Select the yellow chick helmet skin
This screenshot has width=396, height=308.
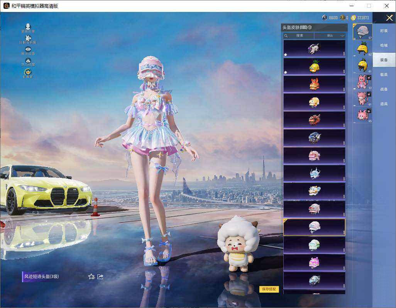314,102
